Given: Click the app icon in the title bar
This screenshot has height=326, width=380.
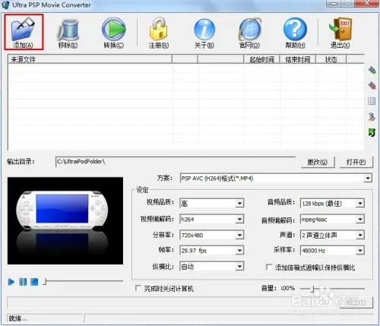Looking at the screenshot, I should (x=5, y=5).
